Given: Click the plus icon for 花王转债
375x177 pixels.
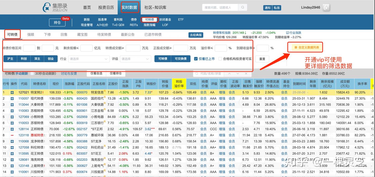Looking at the screenshot, I should click(12, 154).
